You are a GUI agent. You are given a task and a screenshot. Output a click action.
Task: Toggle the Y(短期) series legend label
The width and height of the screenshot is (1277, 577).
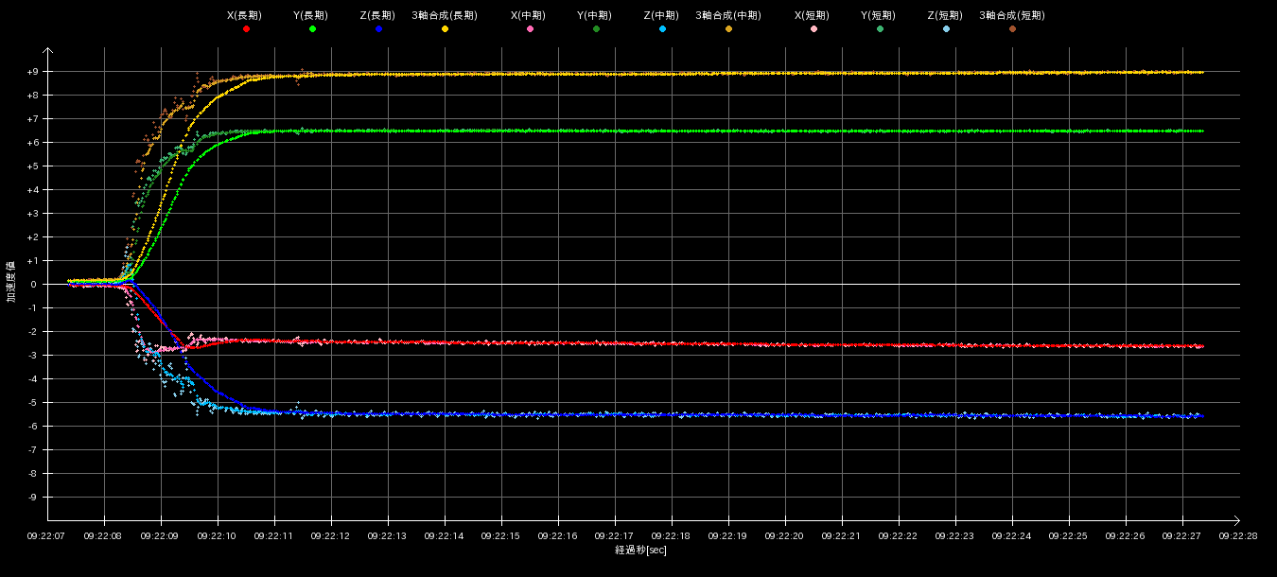(x=878, y=16)
